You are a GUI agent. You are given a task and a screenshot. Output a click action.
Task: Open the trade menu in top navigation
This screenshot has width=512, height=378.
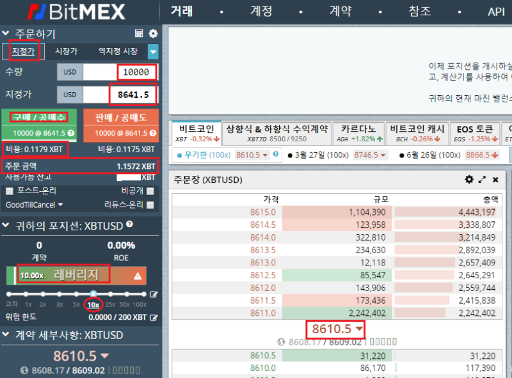(x=182, y=11)
